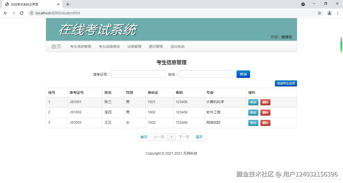343x183 pixels.
Task: Select page 1 in the pagination
Action: (x=171, y=137)
